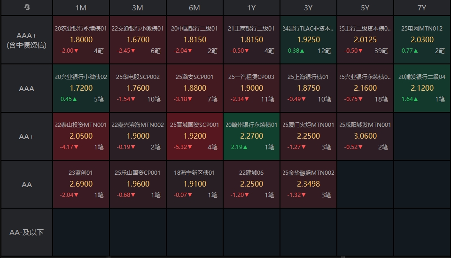Open the 18海宁新区债01 bond cell
Screen dimensions: 451x258
(194, 184)
